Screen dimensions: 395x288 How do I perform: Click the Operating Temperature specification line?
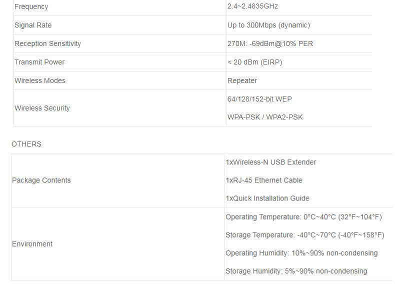tap(303, 216)
